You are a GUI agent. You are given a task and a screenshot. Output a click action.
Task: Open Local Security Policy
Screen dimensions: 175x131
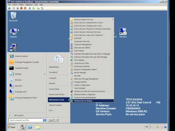[x=92, y=63]
